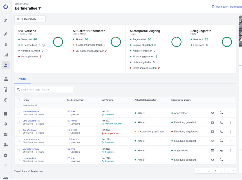Image resolution: width=242 pixels, height=180 pixels.
Task: Click phone icon for Lena Sonnenberg
Action: pyautogui.click(x=221, y=122)
